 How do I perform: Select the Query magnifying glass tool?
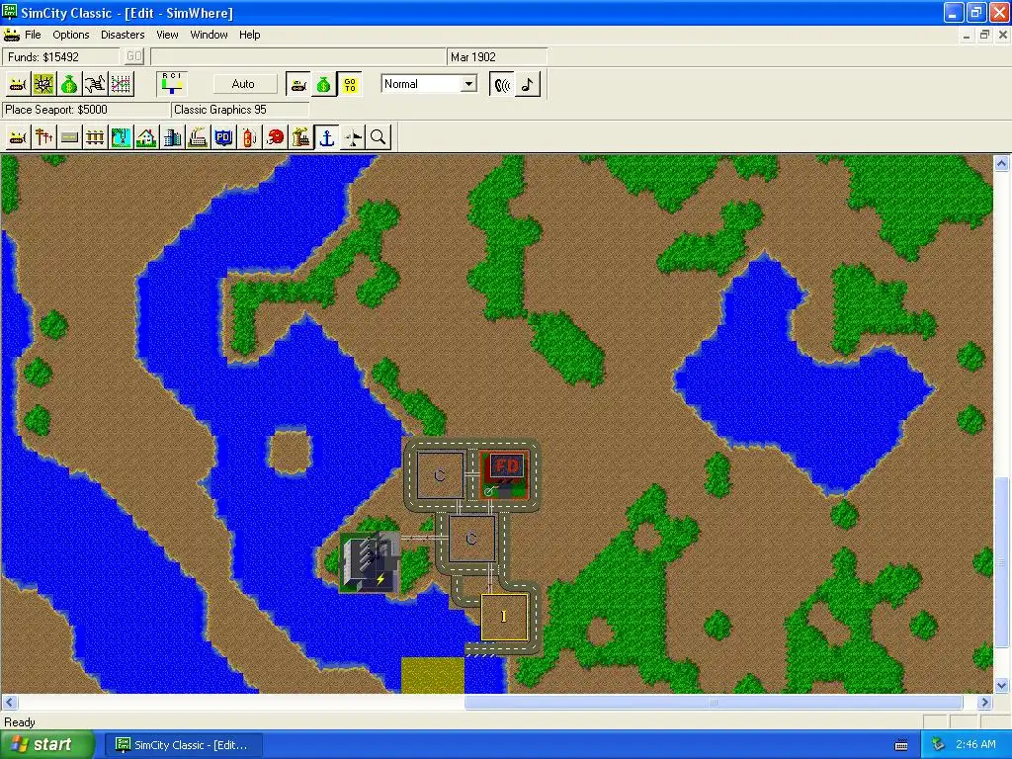(379, 137)
